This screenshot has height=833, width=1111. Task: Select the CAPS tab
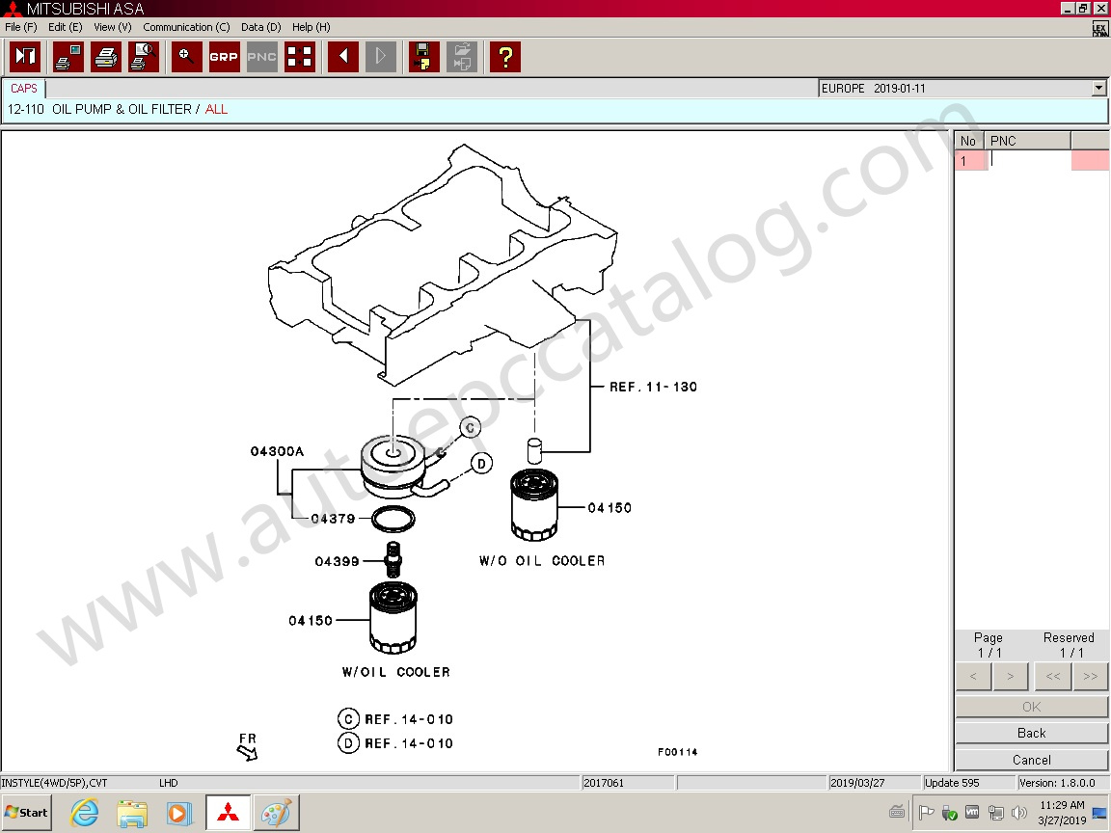tap(24, 89)
